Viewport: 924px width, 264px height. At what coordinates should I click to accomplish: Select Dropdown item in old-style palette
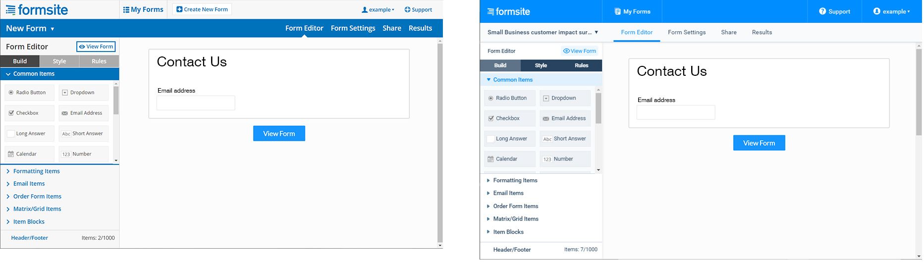point(84,93)
